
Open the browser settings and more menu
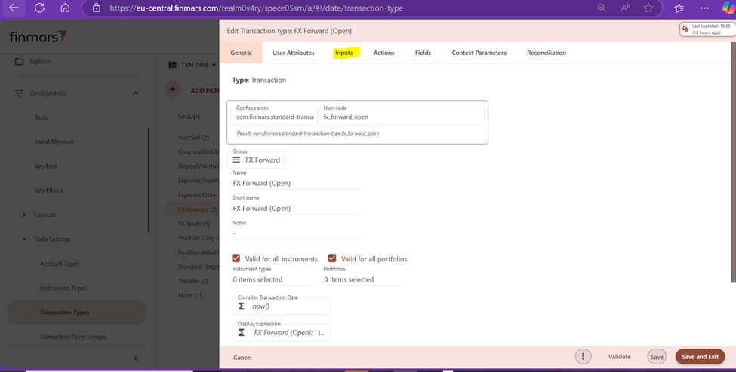coord(704,8)
